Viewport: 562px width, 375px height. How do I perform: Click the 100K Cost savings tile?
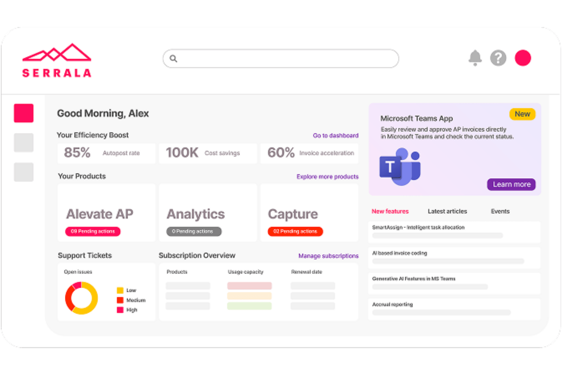(x=208, y=153)
